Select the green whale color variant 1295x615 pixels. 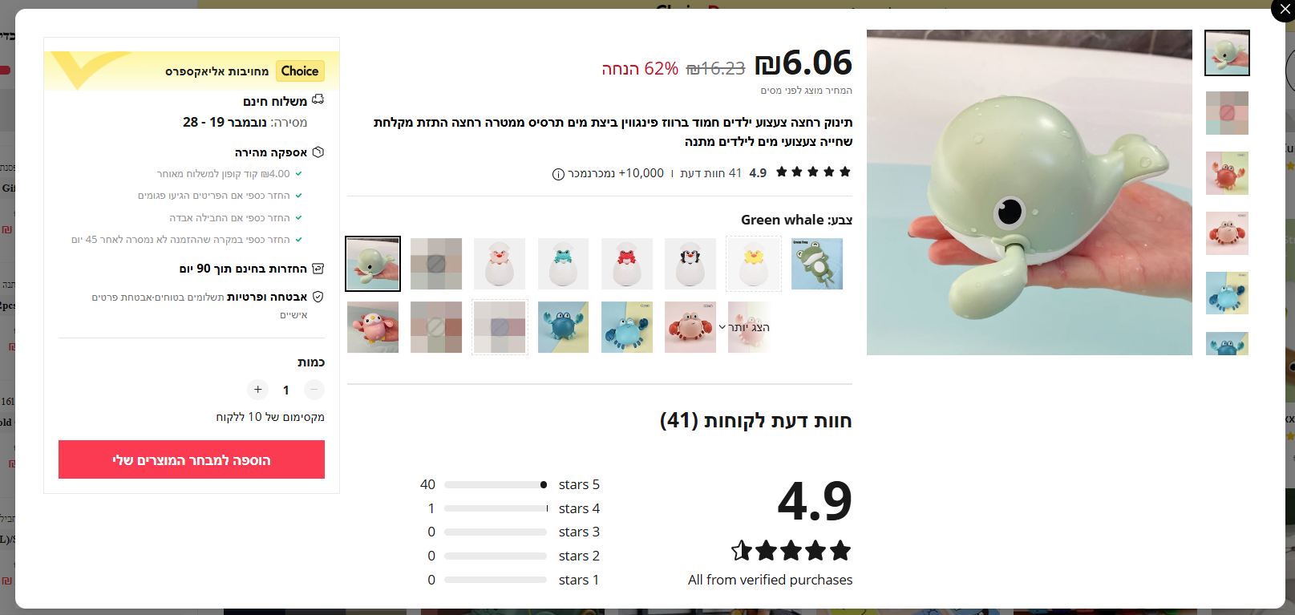(373, 264)
